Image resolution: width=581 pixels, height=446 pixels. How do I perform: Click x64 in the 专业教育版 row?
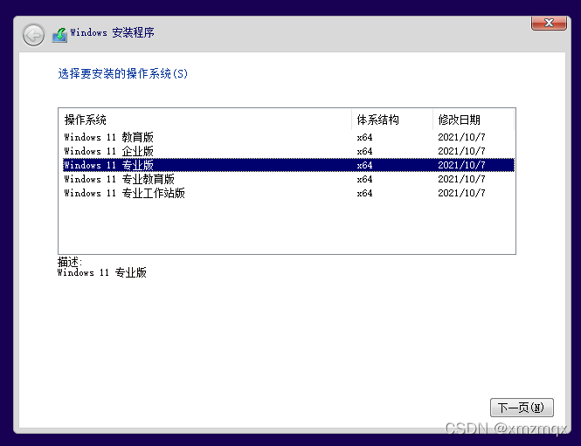pos(364,179)
